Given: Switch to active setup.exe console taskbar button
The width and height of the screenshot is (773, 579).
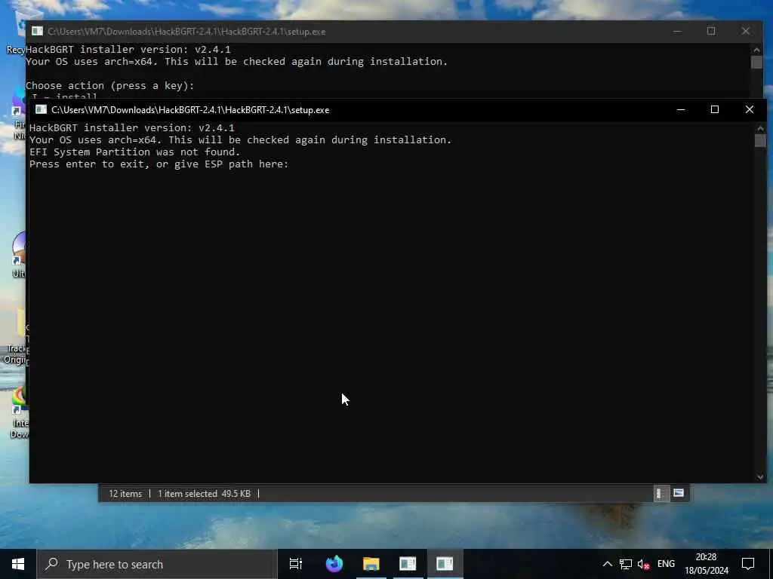Looking at the screenshot, I should 445,564.
